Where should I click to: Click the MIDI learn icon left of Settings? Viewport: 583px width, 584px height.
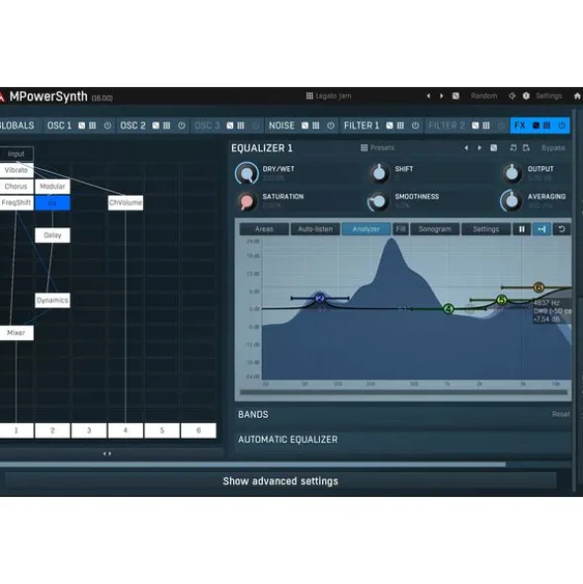coord(512,96)
